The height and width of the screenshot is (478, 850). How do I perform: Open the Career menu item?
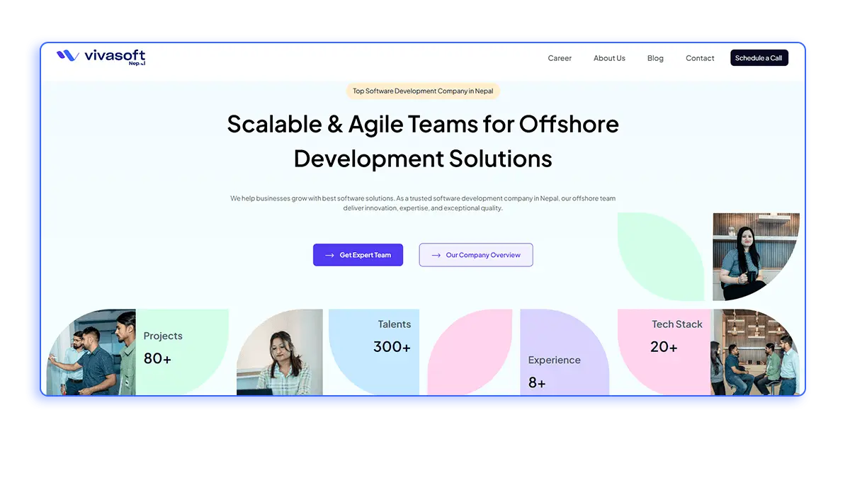(x=560, y=58)
